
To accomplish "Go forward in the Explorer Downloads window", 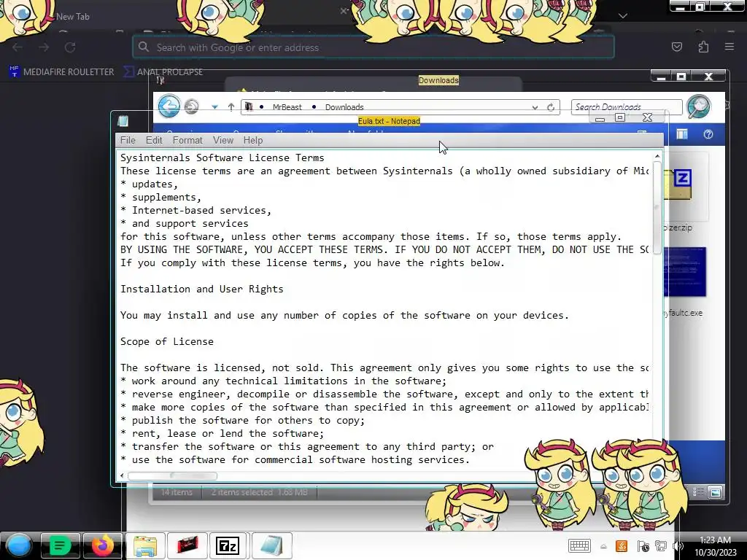I will point(192,106).
